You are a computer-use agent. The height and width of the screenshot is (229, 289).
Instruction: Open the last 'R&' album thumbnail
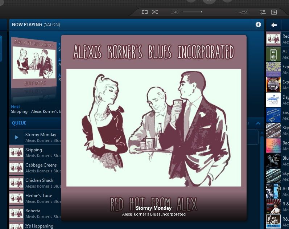[x=273, y=222]
